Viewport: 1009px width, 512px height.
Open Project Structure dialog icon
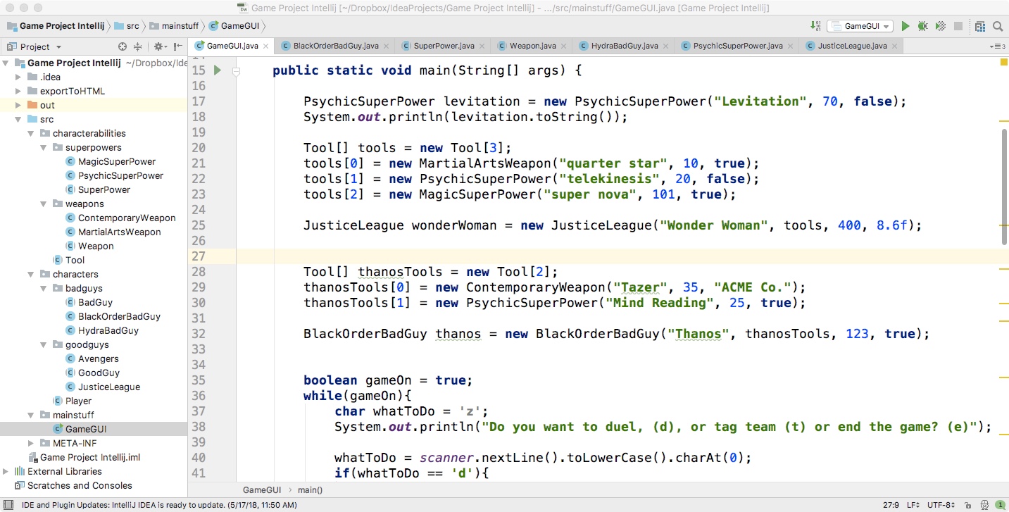(x=980, y=26)
